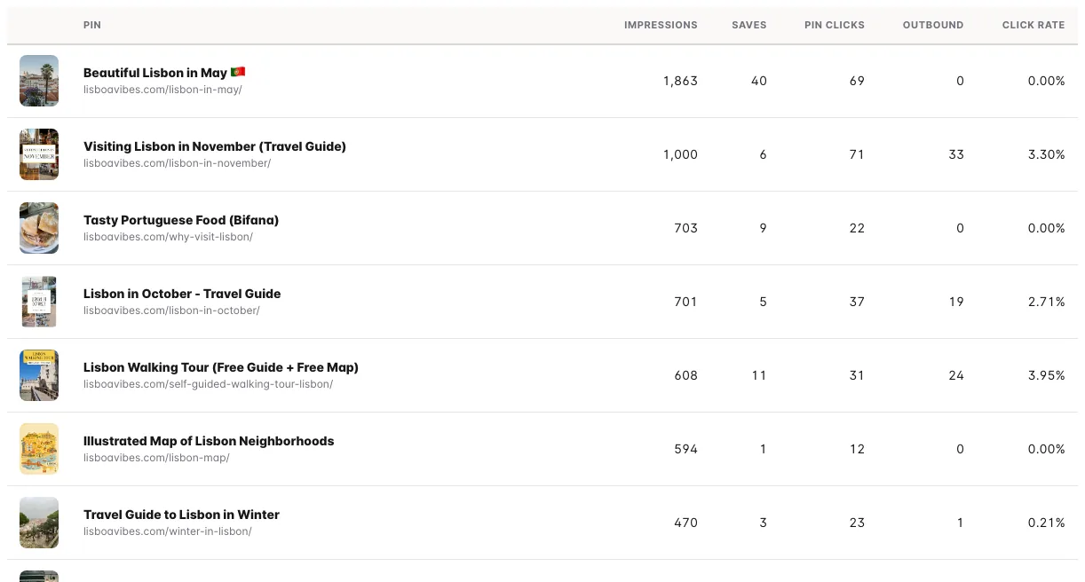Open Travel Guide to Lisbon in Winter title
The width and height of the screenshot is (1085, 582).
coord(181,515)
